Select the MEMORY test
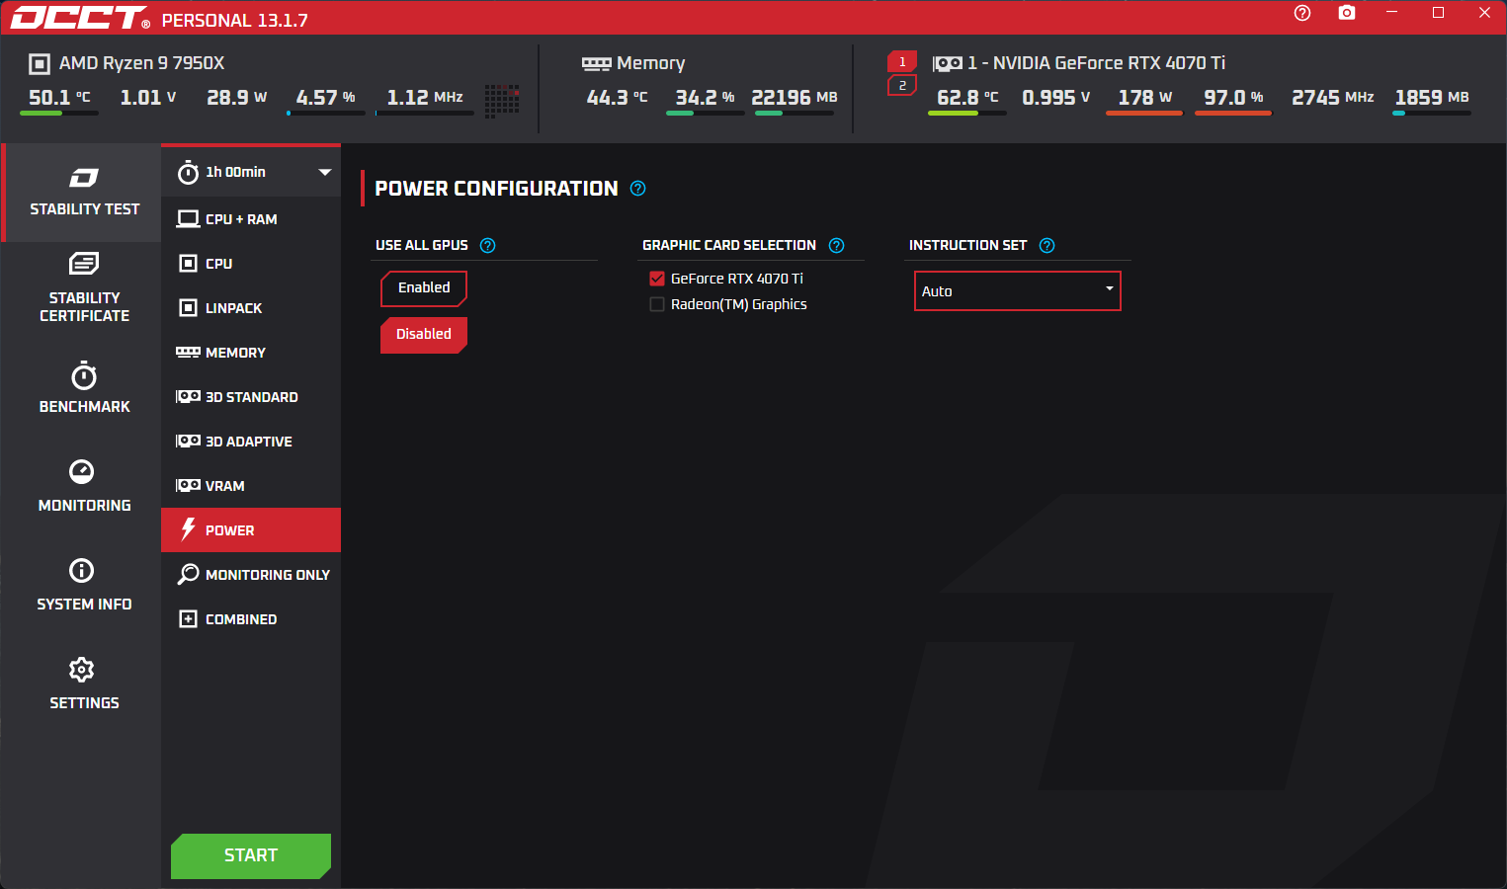This screenshot has width=1507, height=889. (251, 353)
